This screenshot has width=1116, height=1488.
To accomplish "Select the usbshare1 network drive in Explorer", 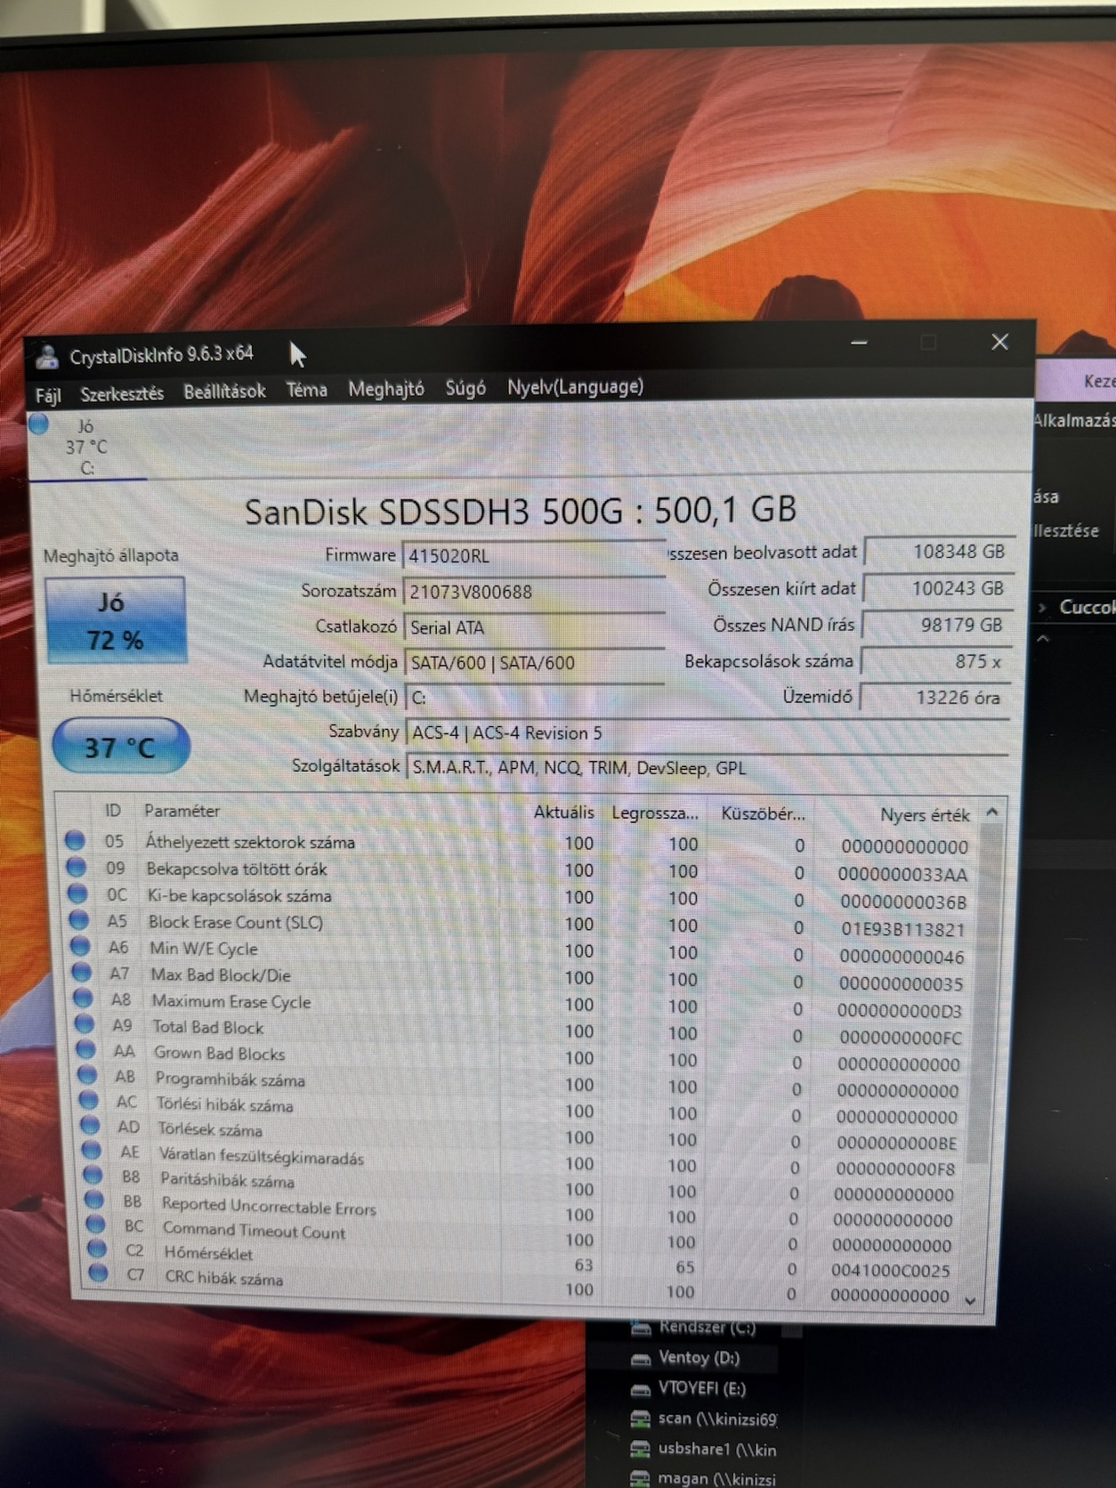I will pyautogui.click(x=703, y=1449).
